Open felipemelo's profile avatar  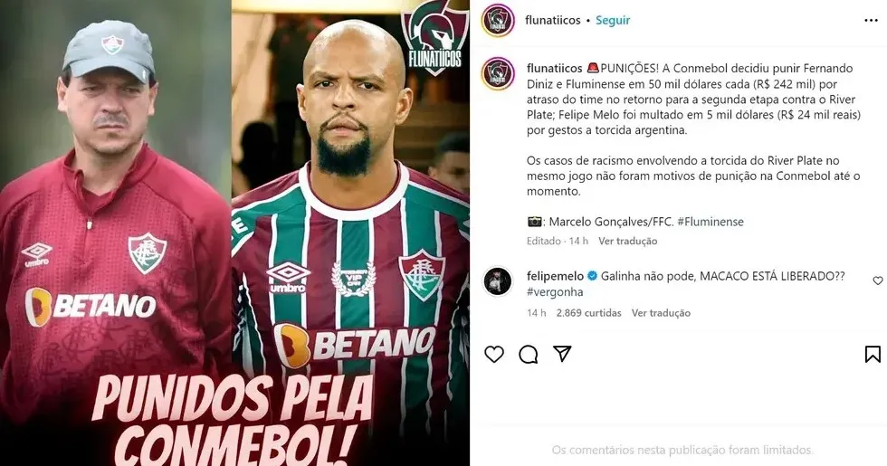[498, 281]
